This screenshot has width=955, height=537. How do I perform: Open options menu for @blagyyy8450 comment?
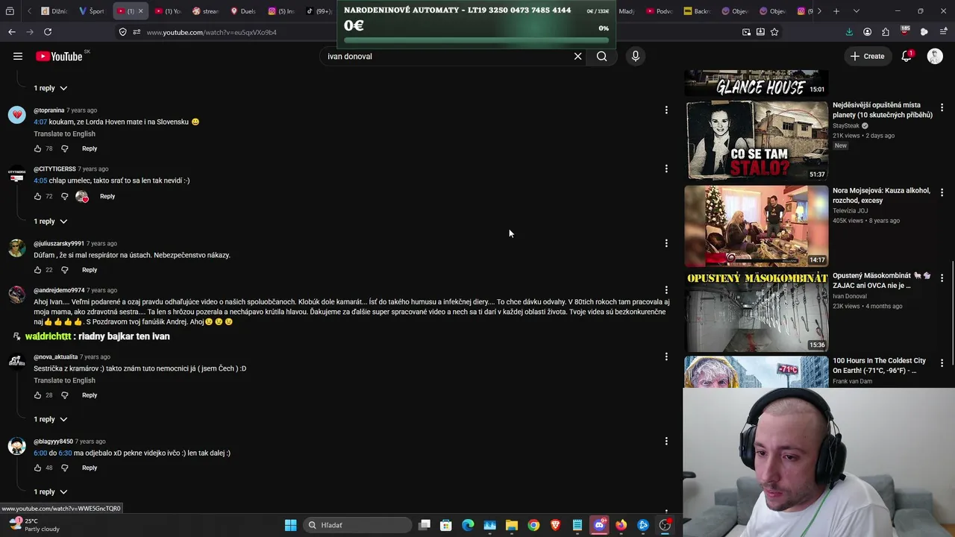pos(666,441)
